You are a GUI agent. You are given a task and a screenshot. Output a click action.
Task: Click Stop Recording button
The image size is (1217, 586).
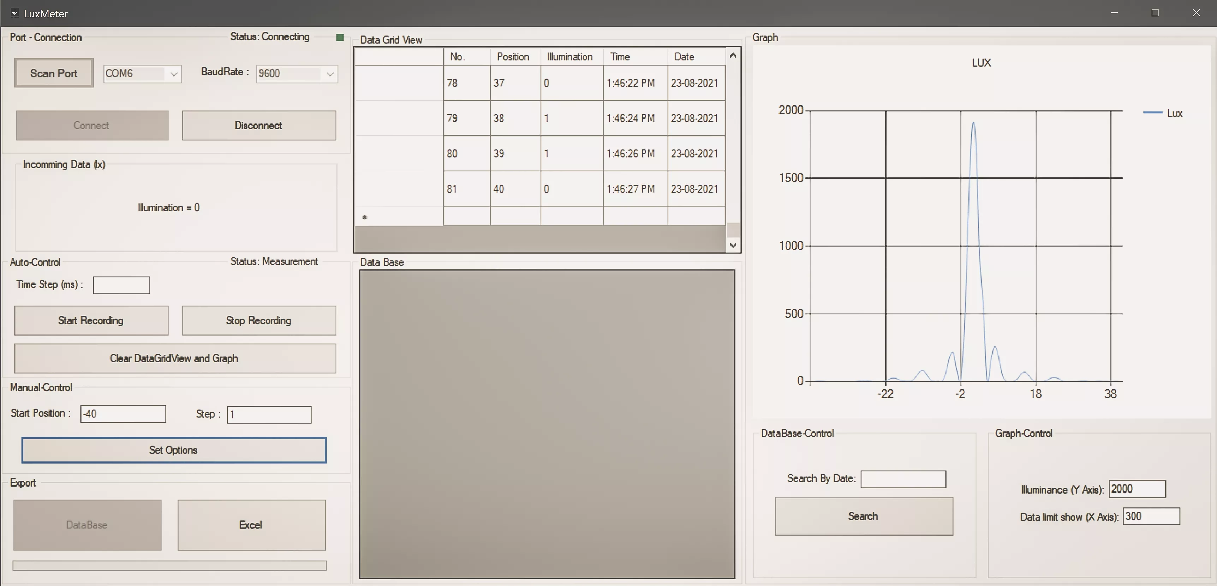pos(258,320)
